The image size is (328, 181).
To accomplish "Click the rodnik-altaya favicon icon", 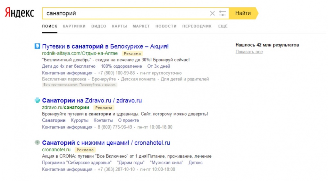I will pyautogui.click(x=37, y=46).
